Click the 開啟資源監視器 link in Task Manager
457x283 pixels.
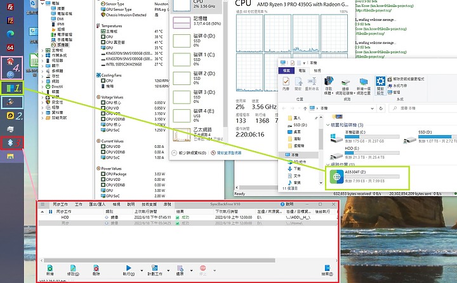point(226,153)
